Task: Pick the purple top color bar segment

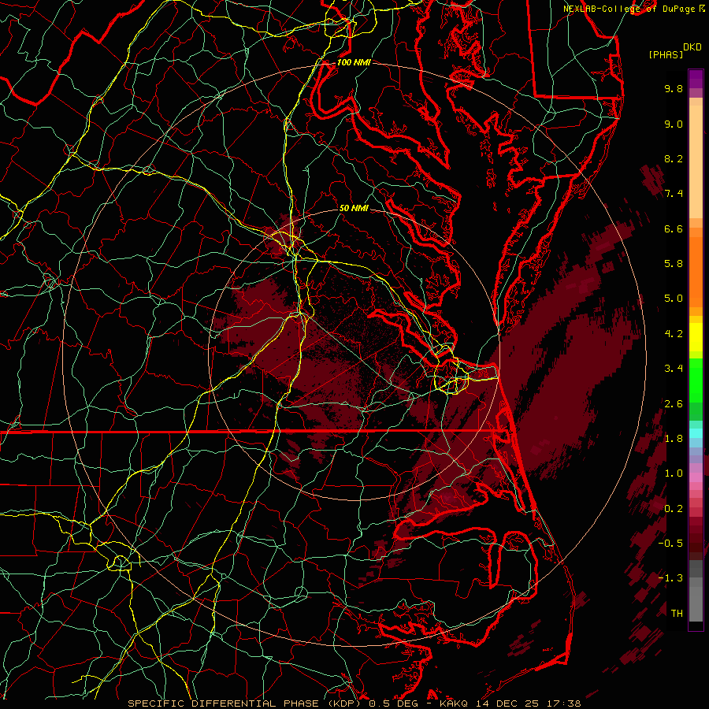Action: 696,79
